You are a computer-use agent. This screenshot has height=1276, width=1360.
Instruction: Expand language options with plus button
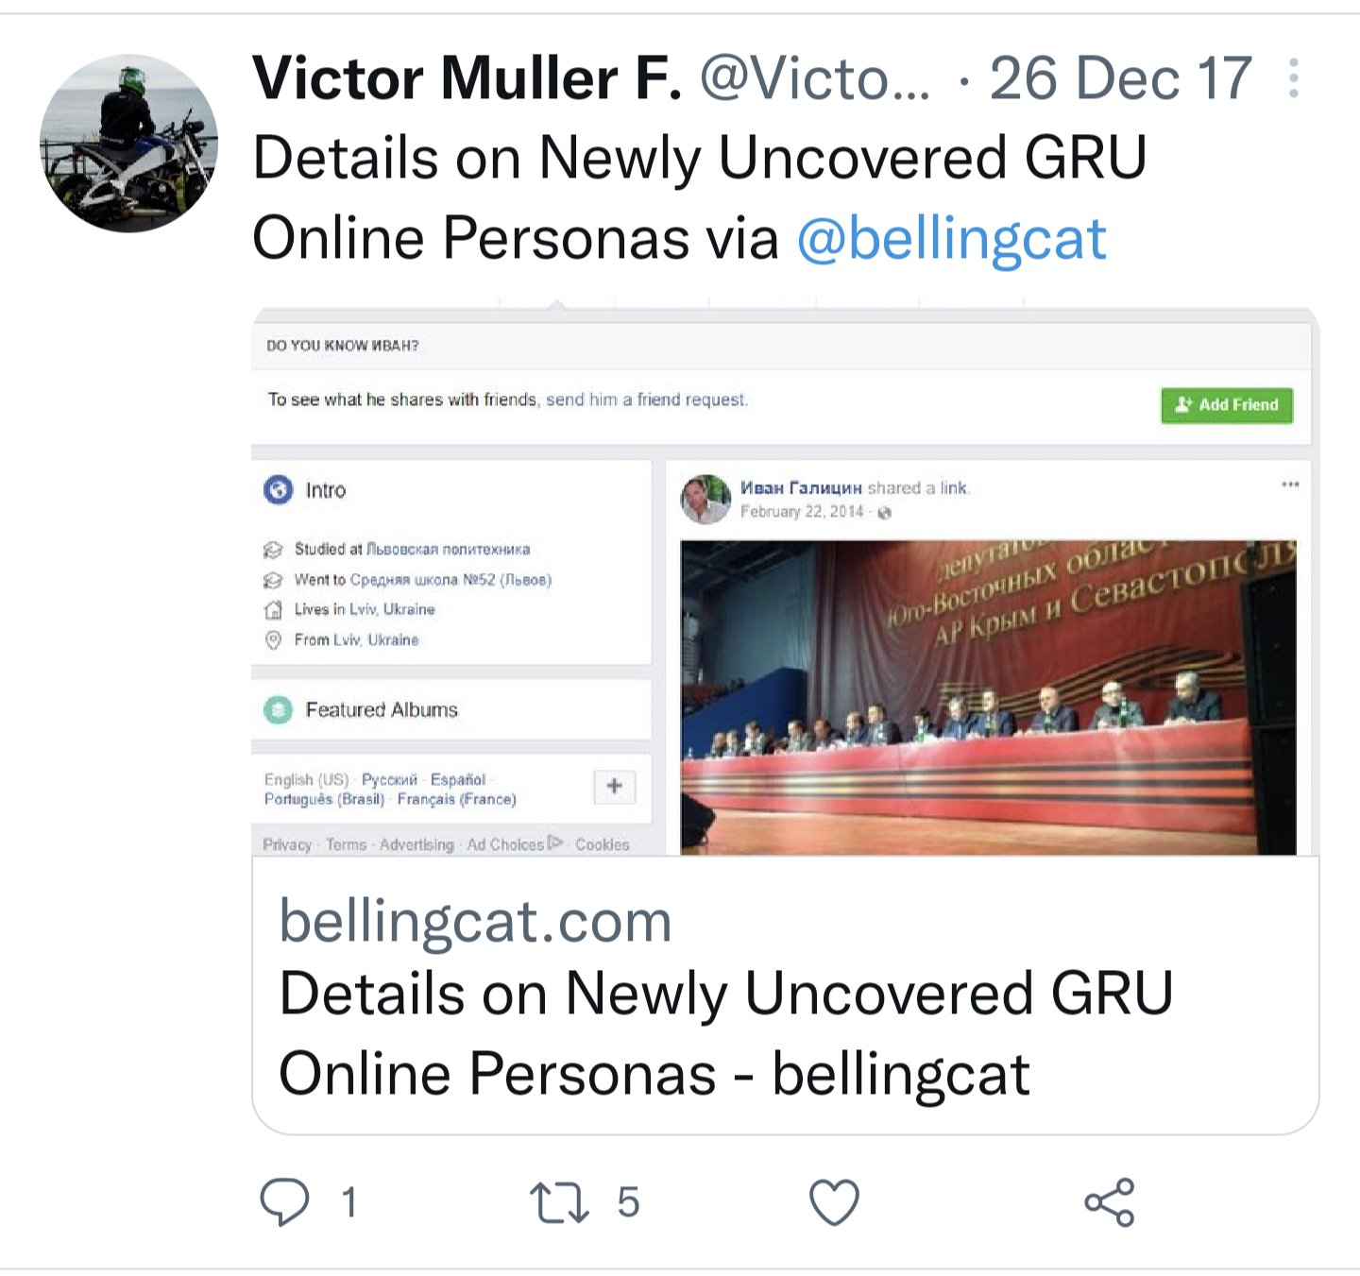coord(615,787)
